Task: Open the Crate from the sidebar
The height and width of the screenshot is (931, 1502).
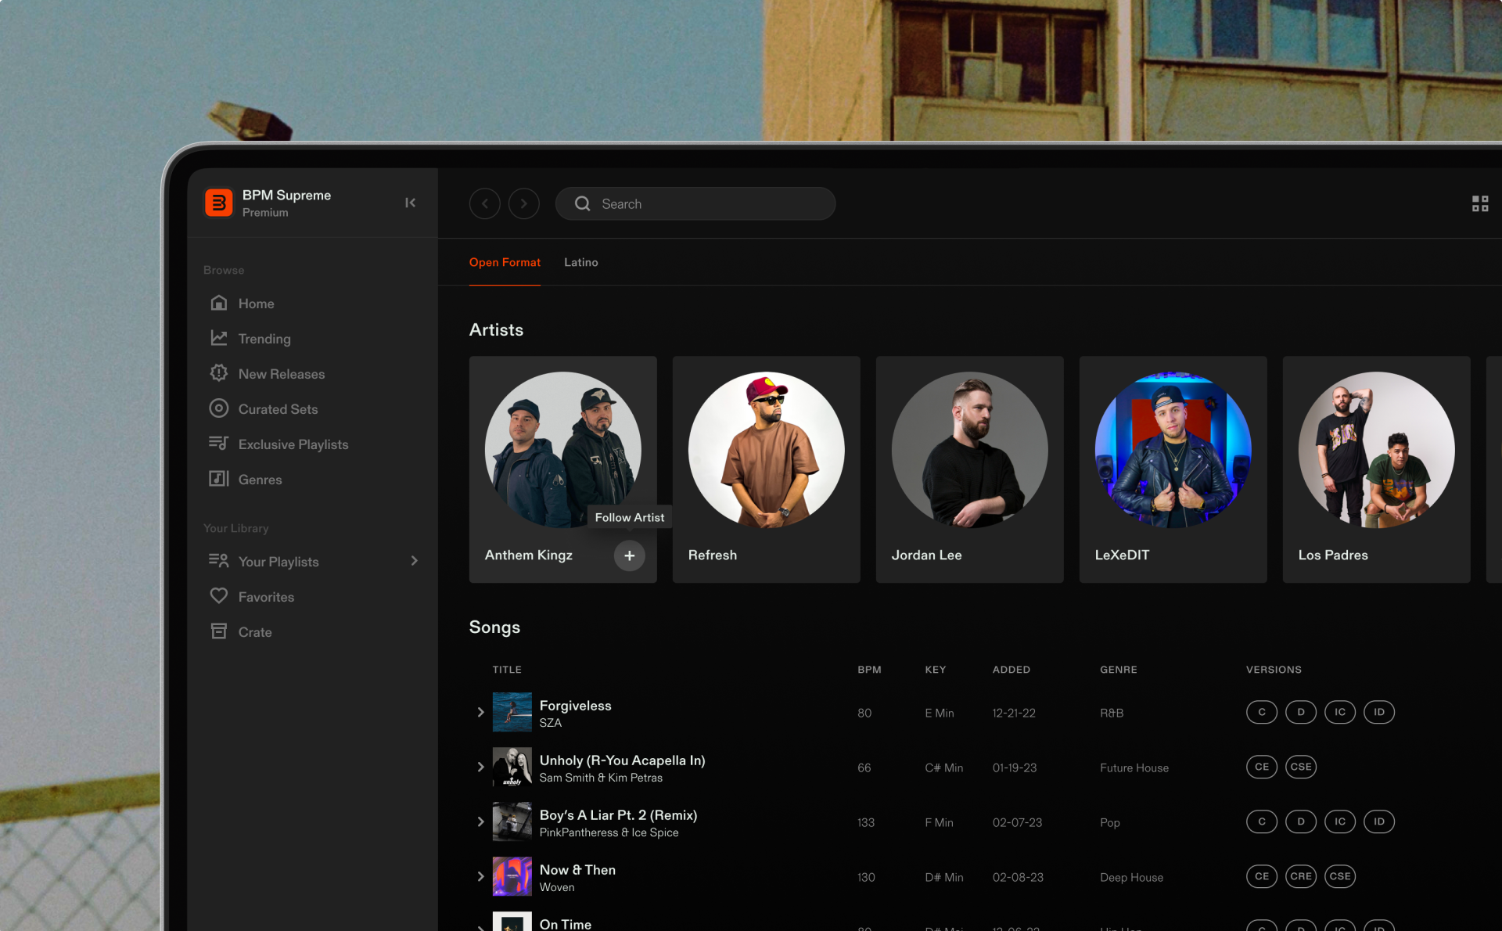Action: pos(254,632)
